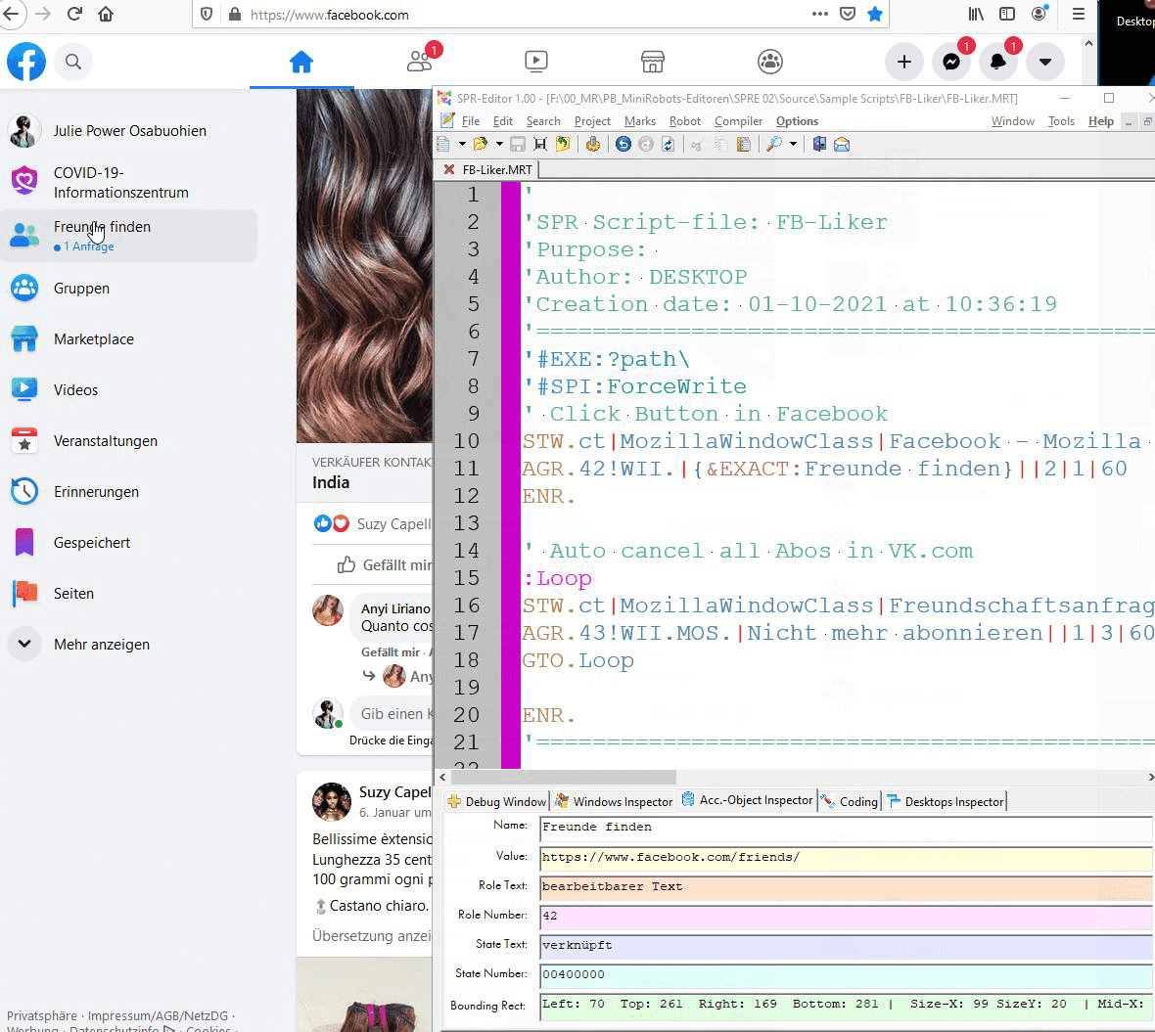Click the Firefox bookmark star

pos(875,14)
